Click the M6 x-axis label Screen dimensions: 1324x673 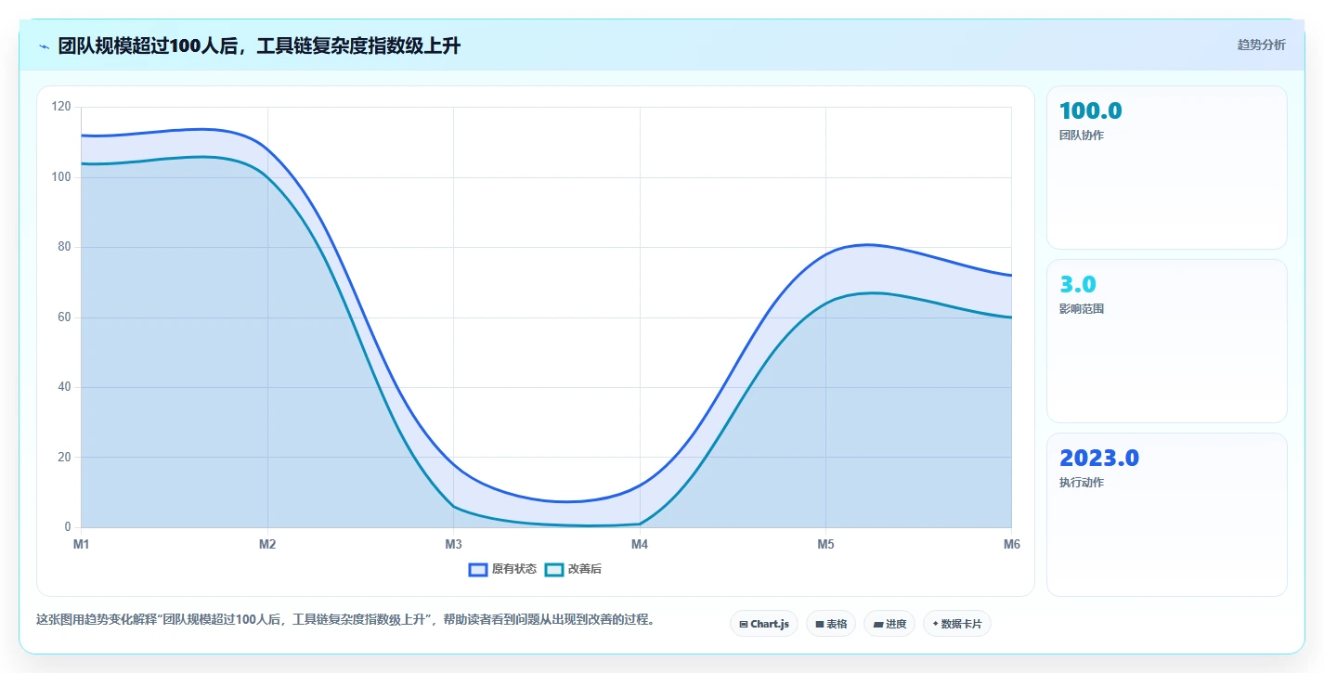[1012, 544]
